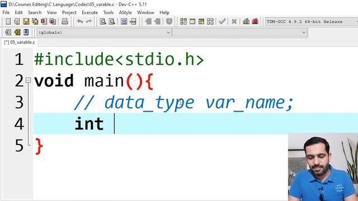The height and width of the screenshot is (201, 358).
Task: Open the Edit menu
Action: (x=18, y=12)
